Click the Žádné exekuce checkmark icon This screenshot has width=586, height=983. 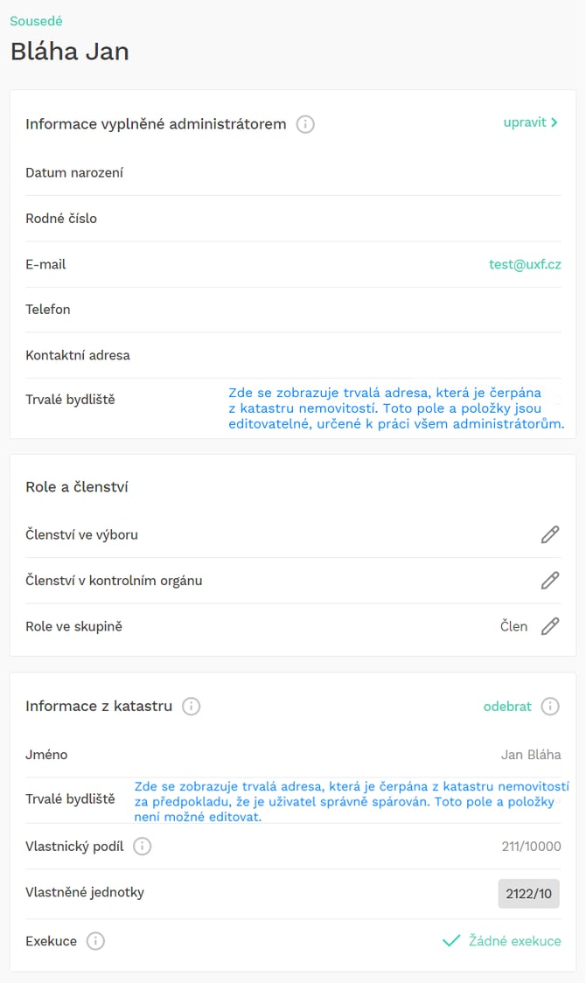(x=451, y=940)
